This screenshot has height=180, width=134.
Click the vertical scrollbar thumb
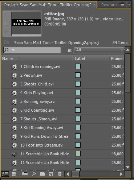coord(127,73)
